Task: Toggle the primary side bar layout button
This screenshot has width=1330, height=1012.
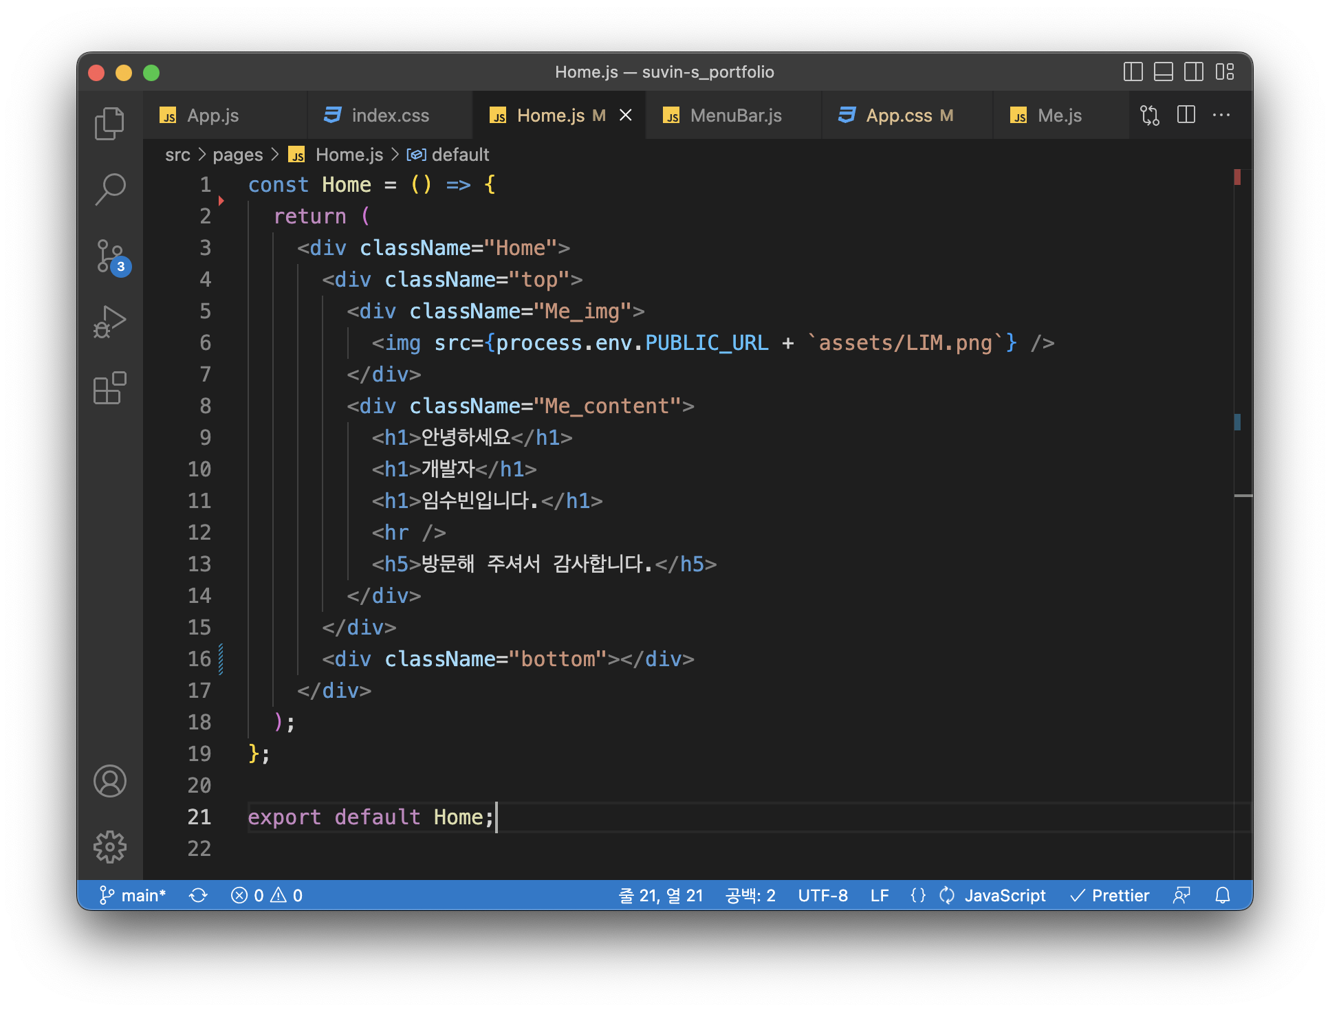Action: tap(1133, 72)
